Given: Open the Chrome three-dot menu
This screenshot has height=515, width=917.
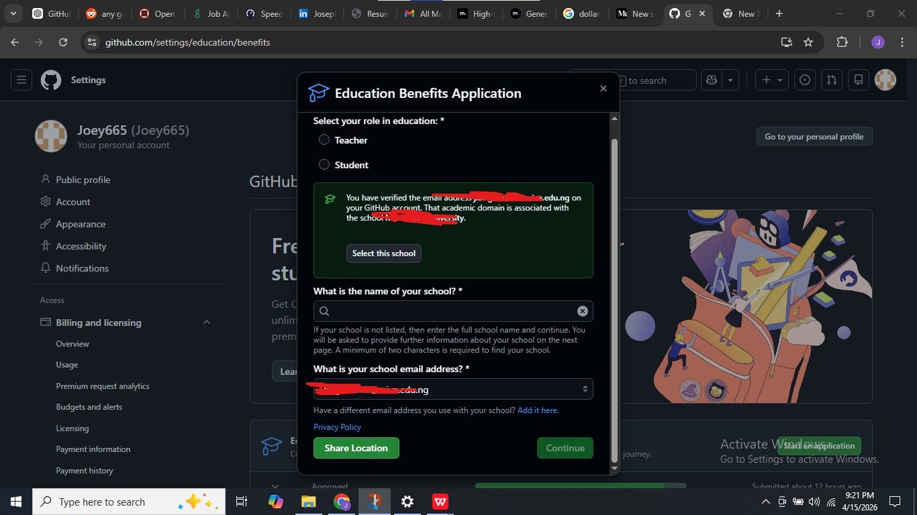Looking at the screenshot, I should point(901,42).
